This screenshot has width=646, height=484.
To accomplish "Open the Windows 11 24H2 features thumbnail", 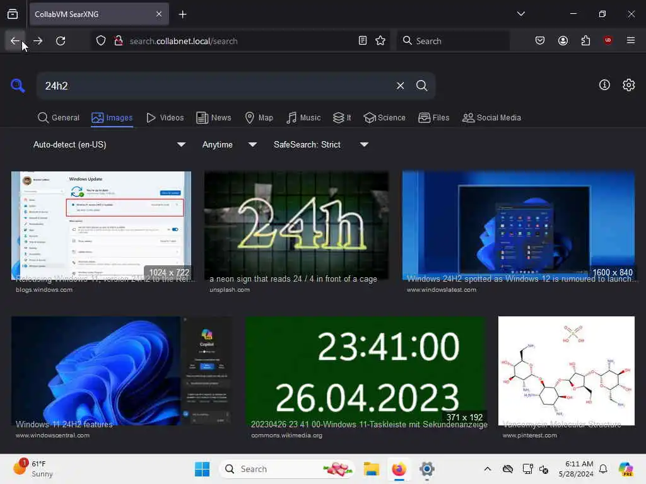I will coord(121,371).
